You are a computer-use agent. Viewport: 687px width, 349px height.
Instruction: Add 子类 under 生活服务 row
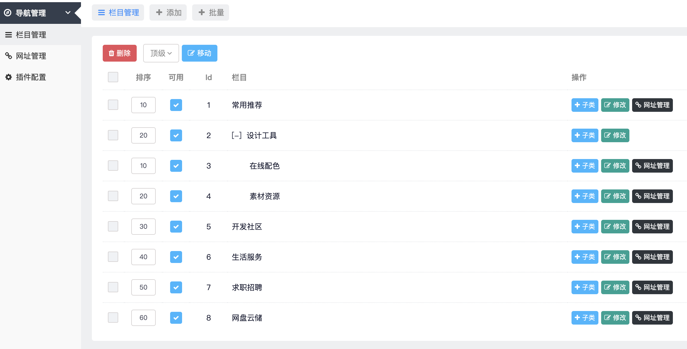pyautogui.click(x=585, y=257)
